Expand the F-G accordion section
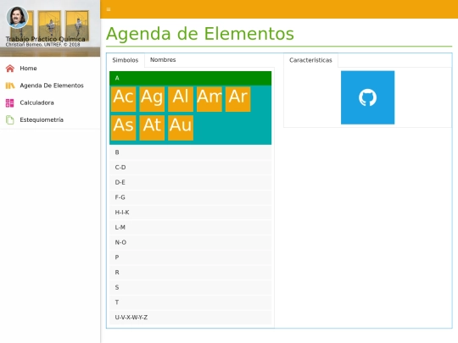Viewport: 458px width, 343px height. (191, 197)
